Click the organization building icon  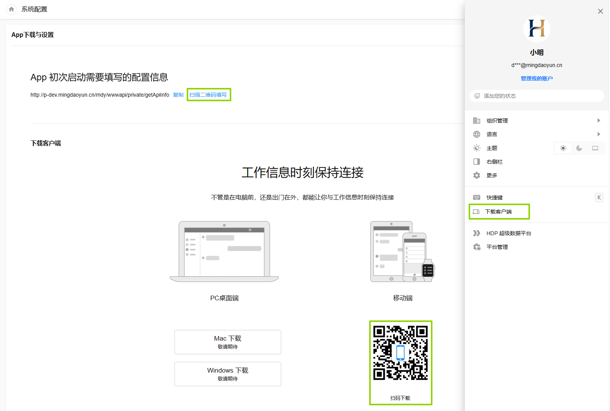pos(477,121)
